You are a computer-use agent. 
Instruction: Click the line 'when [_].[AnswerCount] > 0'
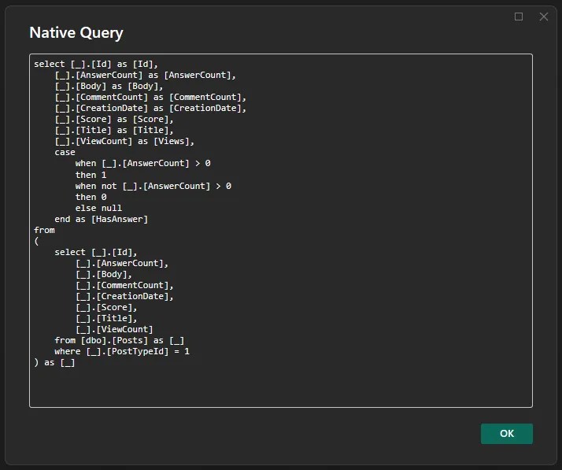click(x=142, y=164)
